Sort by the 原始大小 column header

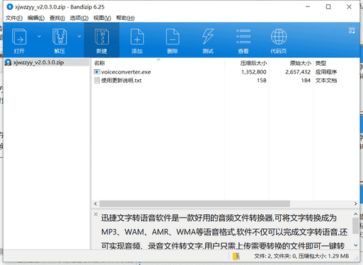(301, 63)
